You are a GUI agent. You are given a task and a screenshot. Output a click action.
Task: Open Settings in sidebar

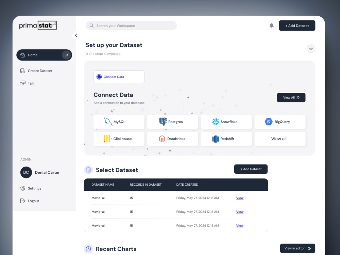click(31, 188)
